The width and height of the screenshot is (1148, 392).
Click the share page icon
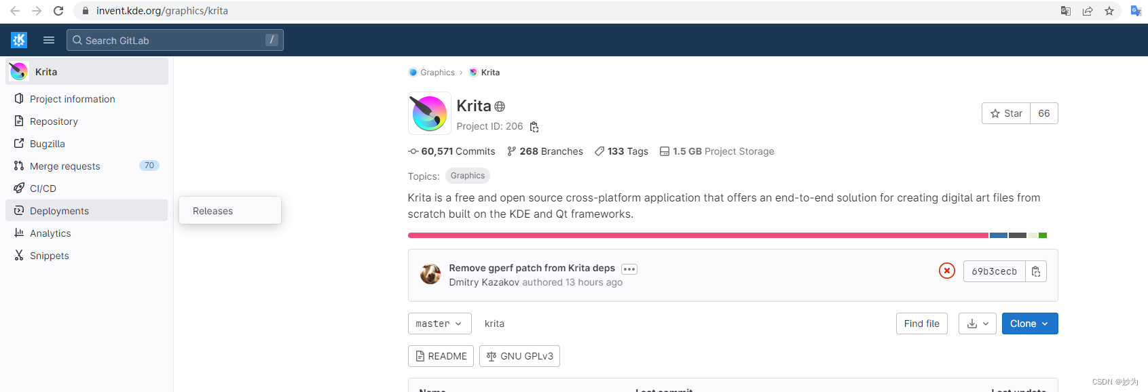pyautogui.click(x=1088, y=11)
